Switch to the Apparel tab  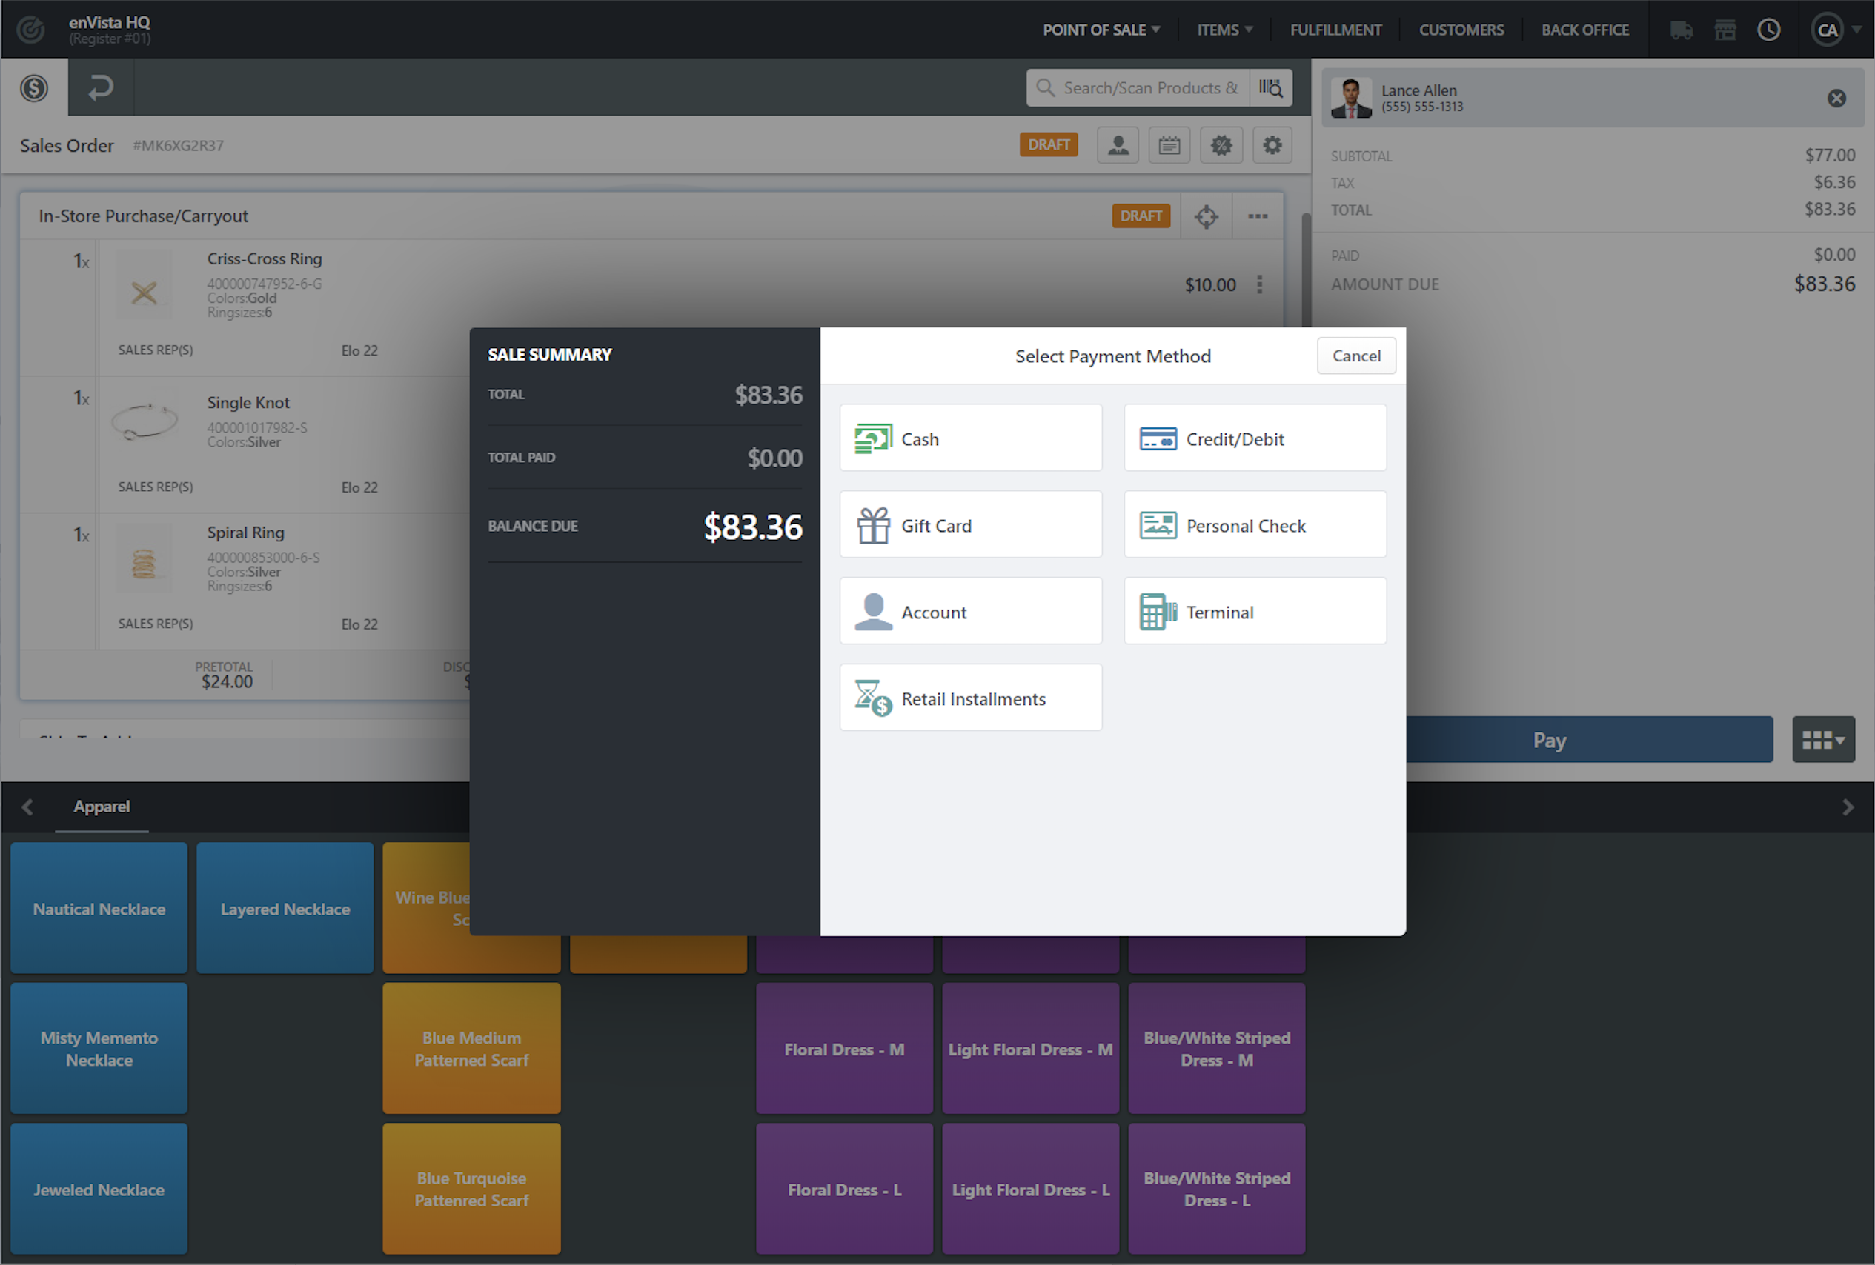tap(101, 807)
